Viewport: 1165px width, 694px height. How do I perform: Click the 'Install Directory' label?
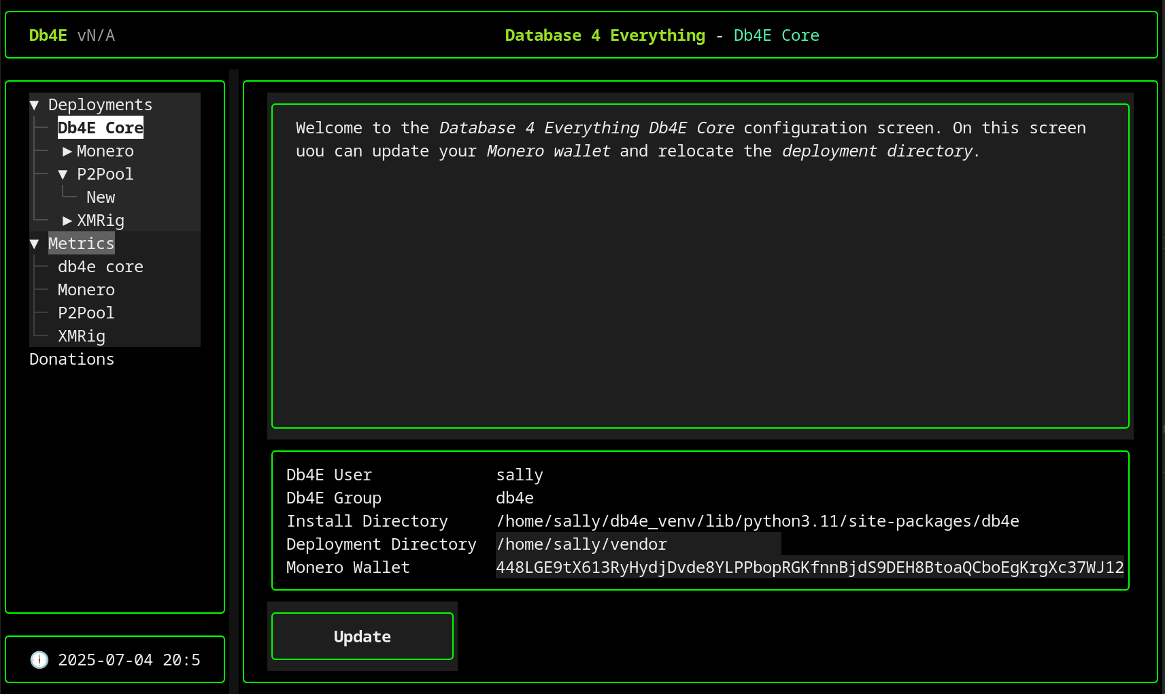coord(367,521)
